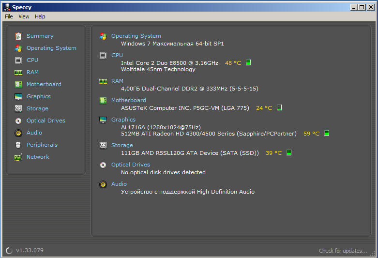Click the storage temperature 39 °C
The image size is (378, 258).
[x=273, y=153]
